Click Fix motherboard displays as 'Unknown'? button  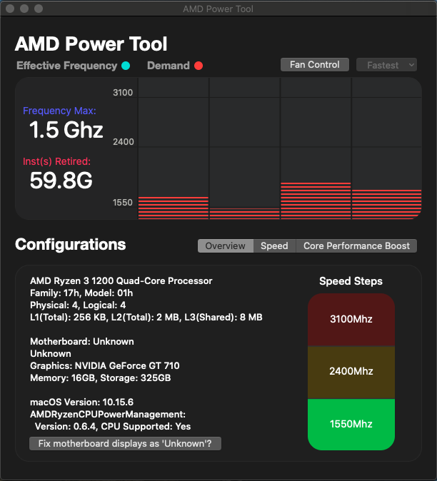pyautogui.click(x=126, y=444)
